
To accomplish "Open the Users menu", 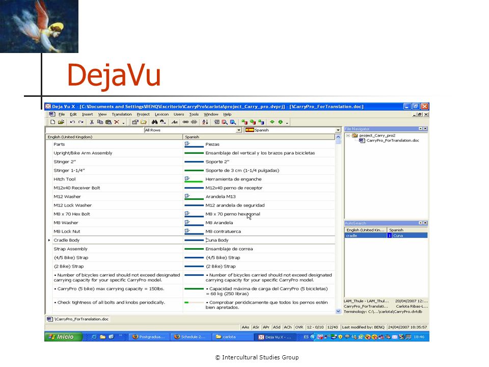I will click(x=179, y=114).
